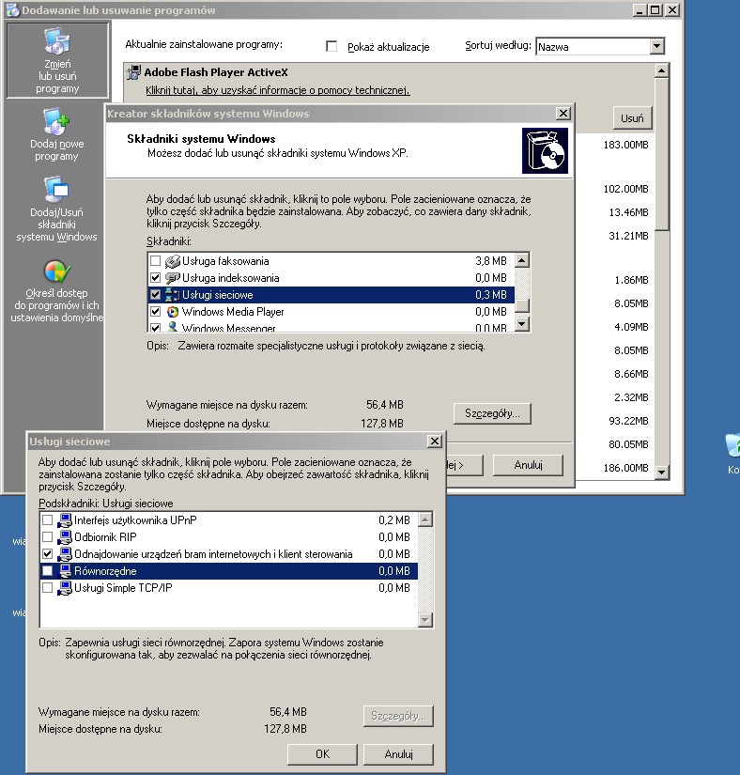740x775 pixels.
Task: Click the Usługi Simple TCP/IP icon
Action: tap(65, 588)
